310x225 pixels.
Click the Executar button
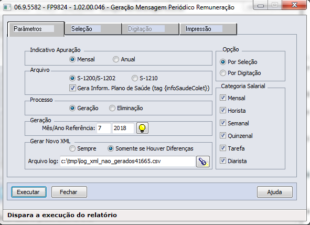(29, 192)
